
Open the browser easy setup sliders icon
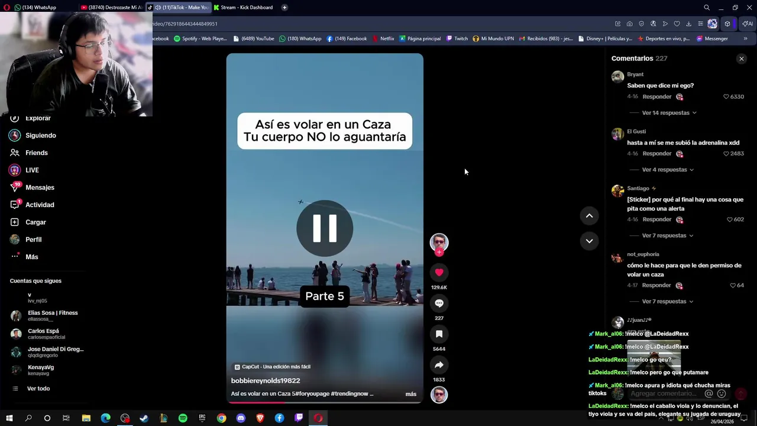click(700, 24)
